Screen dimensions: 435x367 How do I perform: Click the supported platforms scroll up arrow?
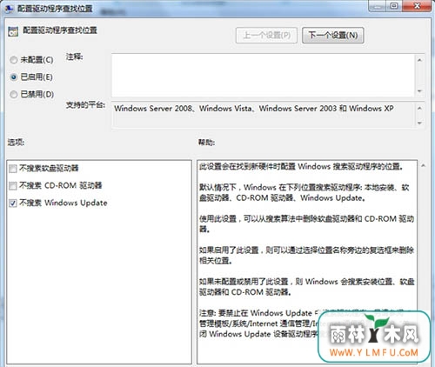pyautogui.click(x=419, y=108)
